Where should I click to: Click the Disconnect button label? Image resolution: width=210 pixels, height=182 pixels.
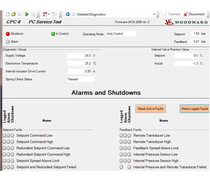[196, 14]
